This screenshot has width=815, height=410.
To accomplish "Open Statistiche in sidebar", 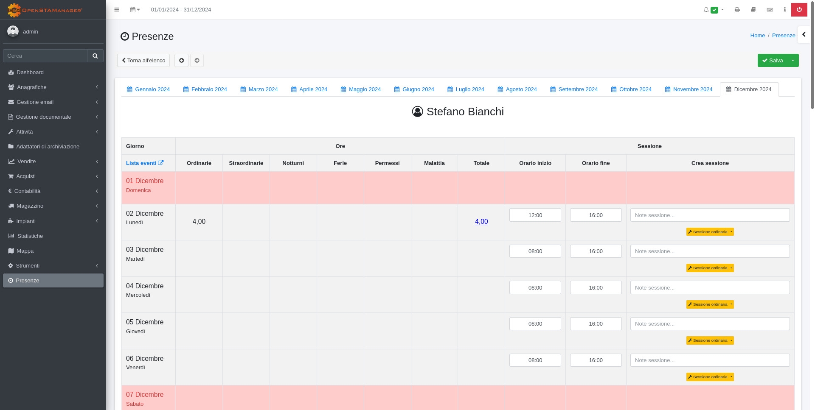I will (x=53, y=236).
